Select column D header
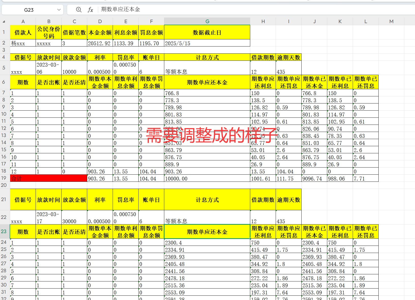This screenshot has height=300, width=415. click(100, 21)
